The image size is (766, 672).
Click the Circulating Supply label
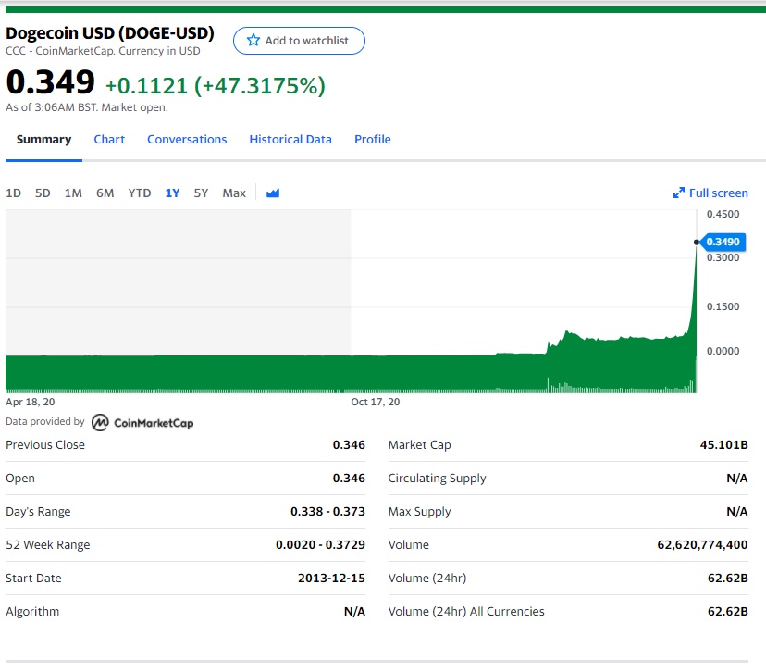click(x=438, y=478)
